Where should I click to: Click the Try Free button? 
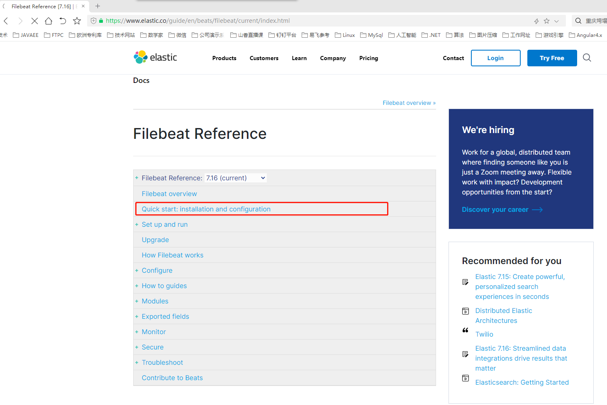pos(552,58)
